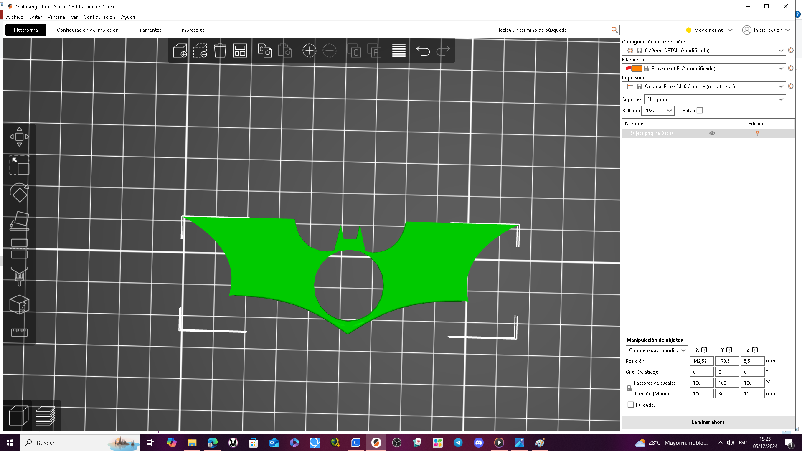The width and height of the screenshot is (802, 451).
Task: Click the orange filament color swatch
Action: point(637,68)
